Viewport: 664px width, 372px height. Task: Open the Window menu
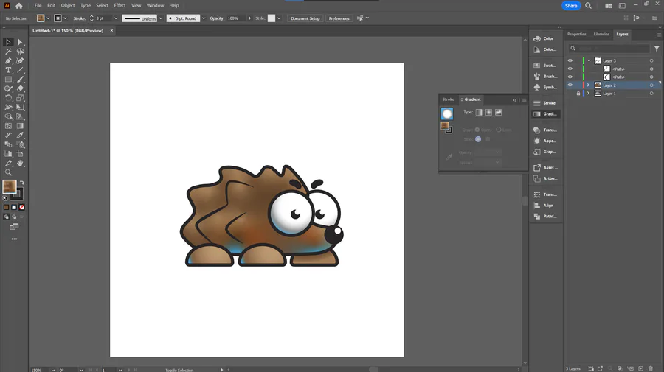click(155, 5)
